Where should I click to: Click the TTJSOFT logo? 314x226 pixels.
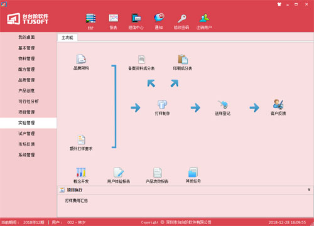[28, 19]
